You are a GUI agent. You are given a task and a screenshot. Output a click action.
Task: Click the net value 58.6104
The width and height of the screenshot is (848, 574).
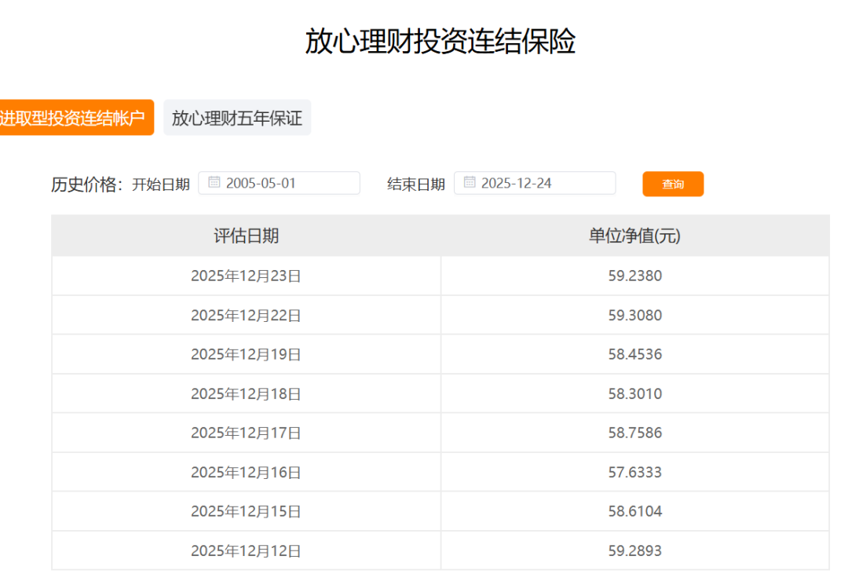pyautogui.click(x=634, y=511)
